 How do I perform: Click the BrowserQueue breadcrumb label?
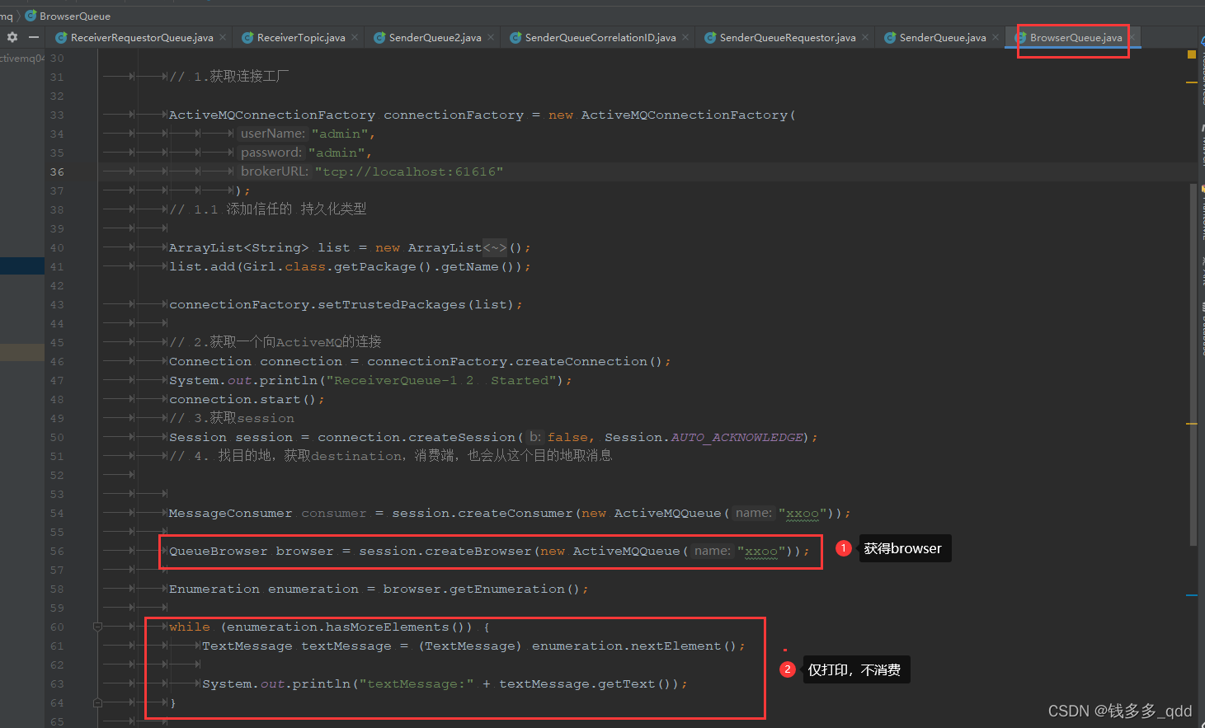coord(75,16)
